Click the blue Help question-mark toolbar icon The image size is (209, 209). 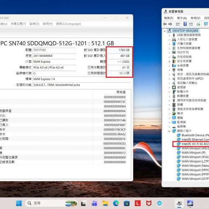185,24
